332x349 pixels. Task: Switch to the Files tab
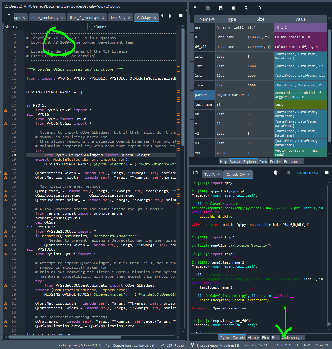(265, 338)
